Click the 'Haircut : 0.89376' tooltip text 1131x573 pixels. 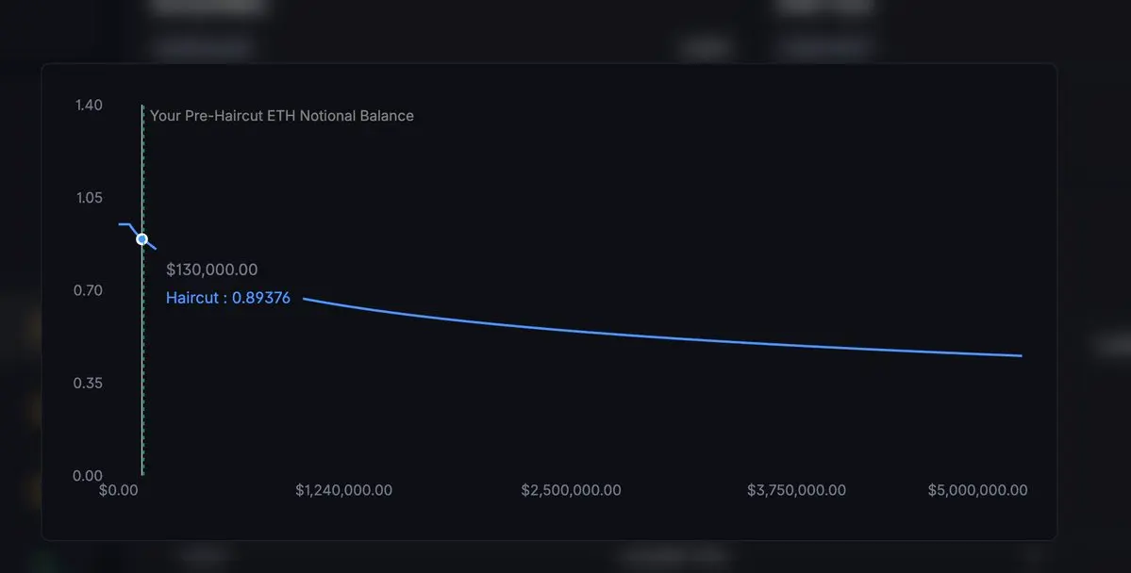[228, 298]
